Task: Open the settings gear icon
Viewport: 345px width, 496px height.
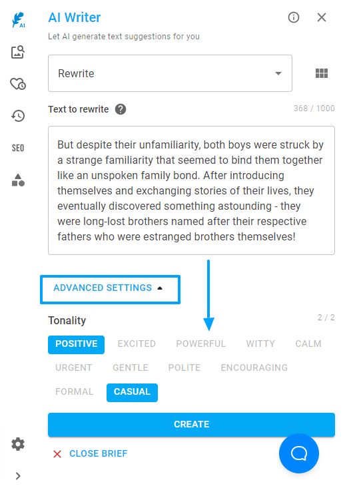Action: [x=18, y=445]
